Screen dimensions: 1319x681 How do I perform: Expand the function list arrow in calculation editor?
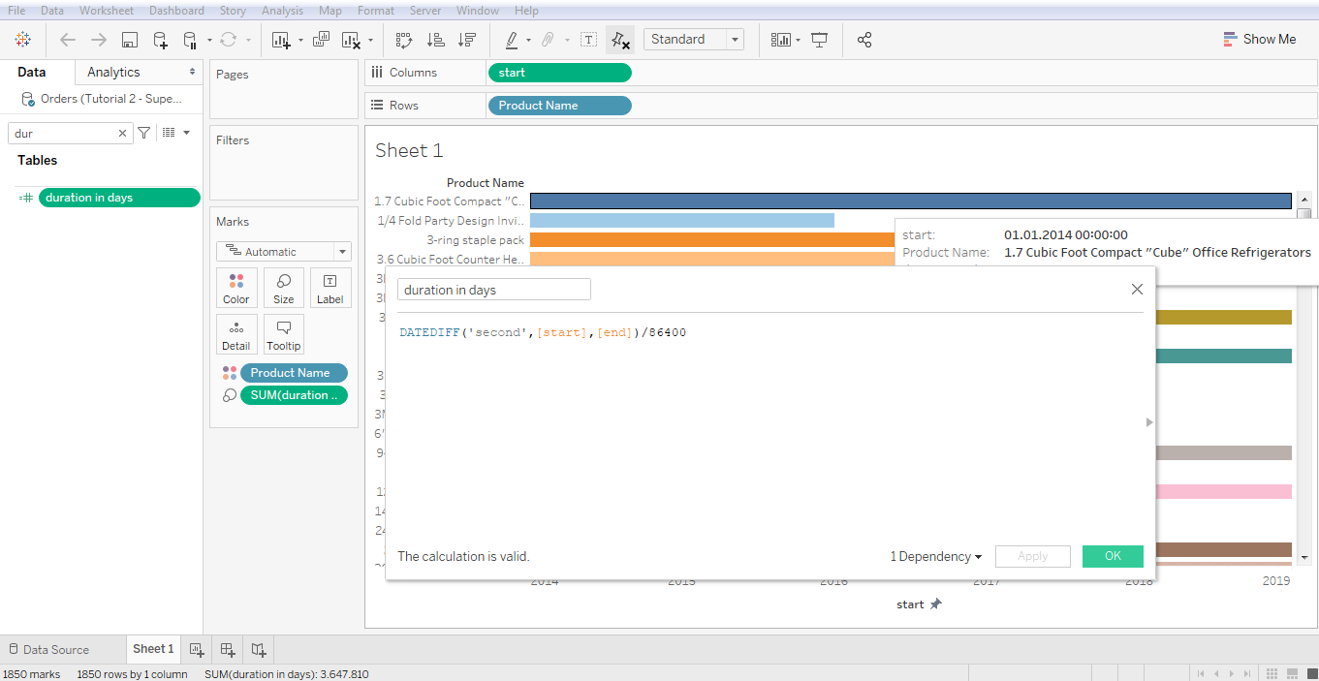[x=1149, y=422]
